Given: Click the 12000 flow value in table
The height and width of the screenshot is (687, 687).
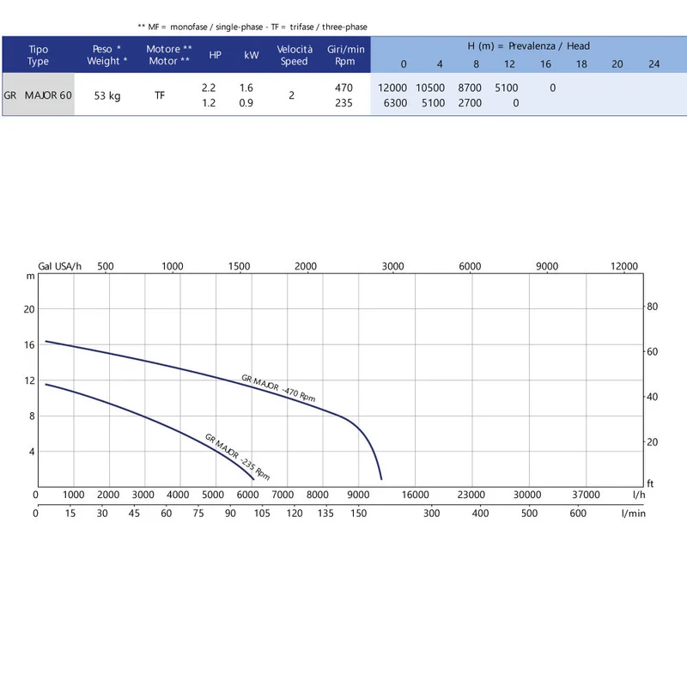Looking at the screenshot, I should coord(392,88).
